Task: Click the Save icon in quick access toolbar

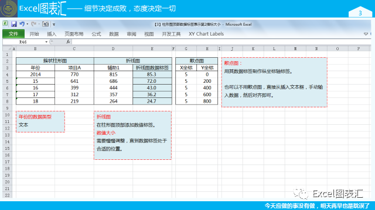Action: [14, 24]
